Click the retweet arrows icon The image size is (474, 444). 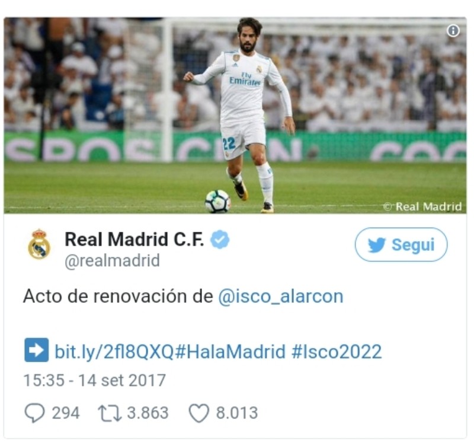point(110,413)
